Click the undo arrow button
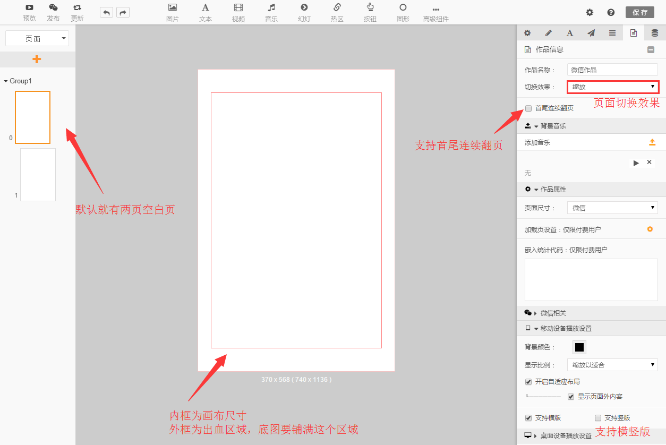Image resolution: width=666 pixels, height=445 pixels. coord(106,12)
